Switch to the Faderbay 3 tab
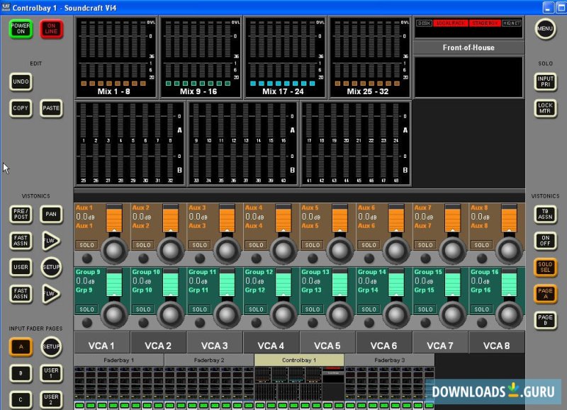This screenshot has width=567, height=410. (389, 360)
